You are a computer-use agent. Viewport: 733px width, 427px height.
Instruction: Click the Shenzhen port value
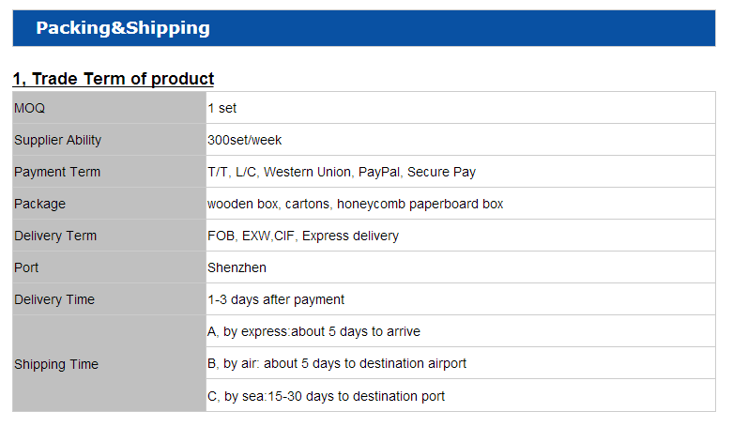237,267
